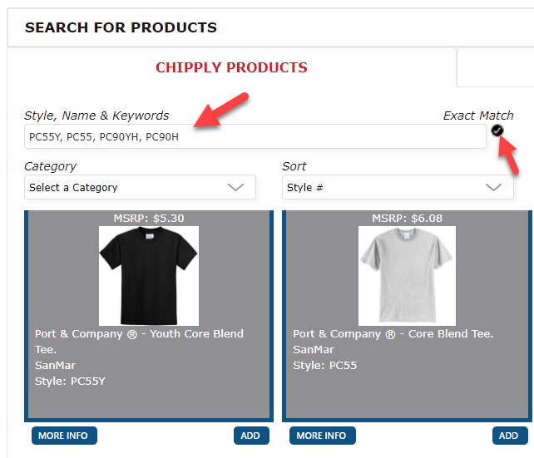Click the Style: PC55 text
The height and width of the screenshot is (458, 534).
(325, 366)
